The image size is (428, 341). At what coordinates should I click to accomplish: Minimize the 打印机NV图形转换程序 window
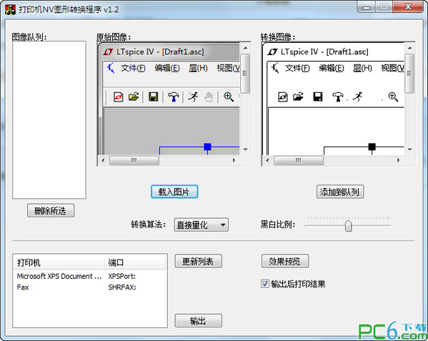(366, 7)
